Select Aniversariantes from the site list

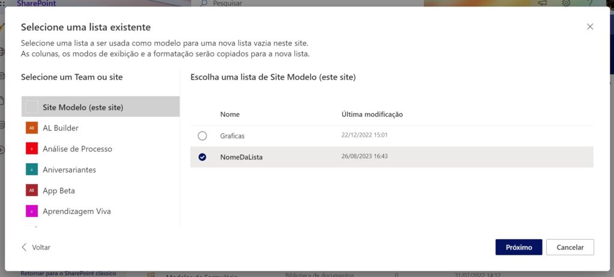click(69, 170)
